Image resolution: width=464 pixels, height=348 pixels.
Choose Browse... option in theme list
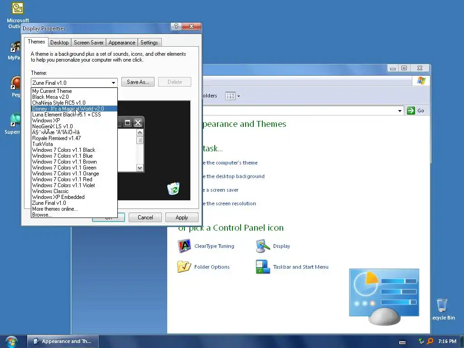pyautogui.click(x=74, y=215)
